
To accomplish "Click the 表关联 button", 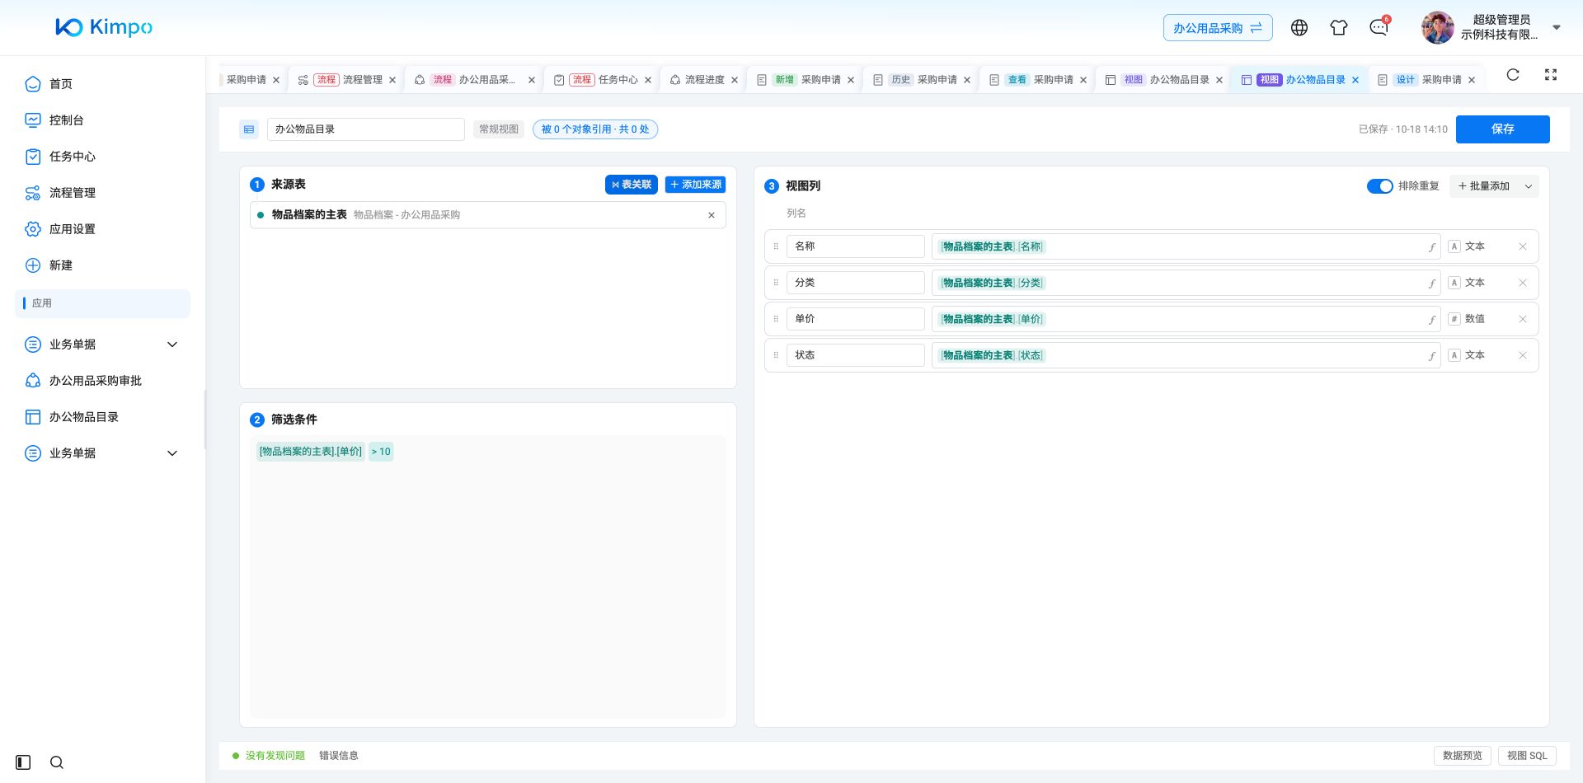I will coord(632,185).
